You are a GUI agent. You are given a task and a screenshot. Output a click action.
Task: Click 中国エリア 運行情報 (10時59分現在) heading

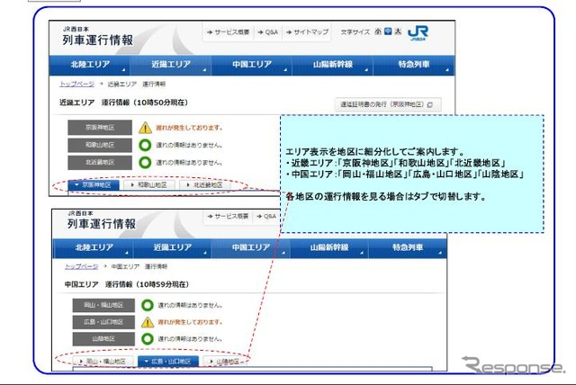click(127, 284)
